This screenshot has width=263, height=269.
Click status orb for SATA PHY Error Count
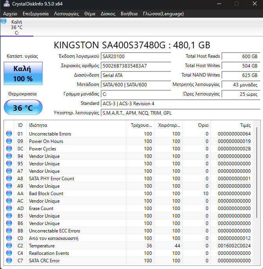(x=9, y=178)
